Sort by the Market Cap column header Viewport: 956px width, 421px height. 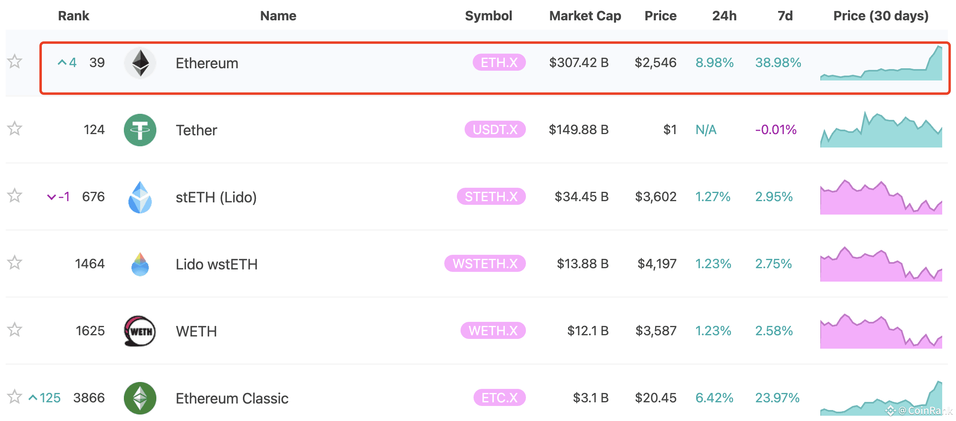tap(585, 16)
